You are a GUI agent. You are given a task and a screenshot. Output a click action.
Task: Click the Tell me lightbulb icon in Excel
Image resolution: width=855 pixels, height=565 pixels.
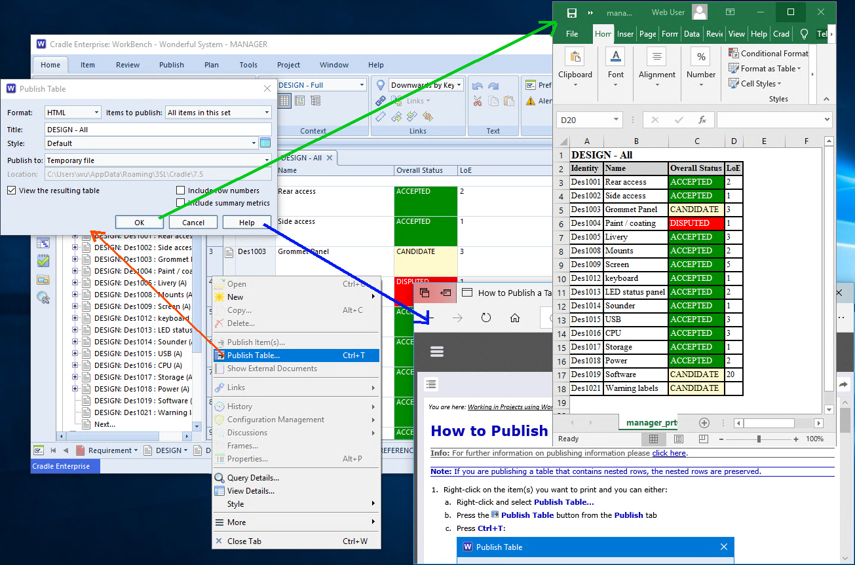(x=805, y=33)
